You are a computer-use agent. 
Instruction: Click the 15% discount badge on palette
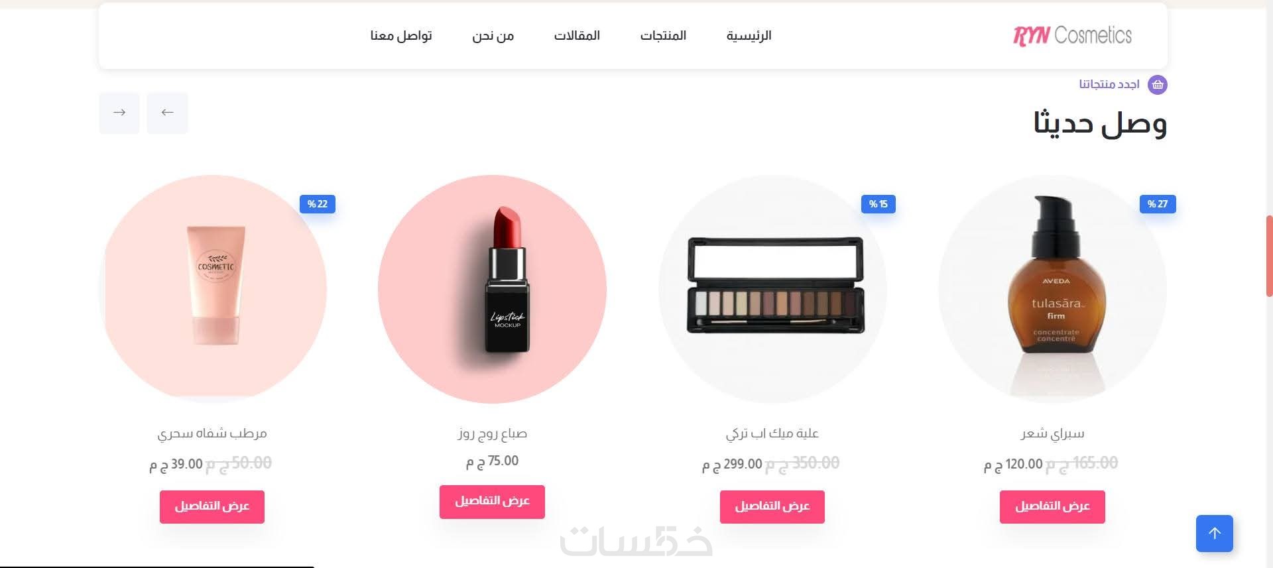click(878, 204)
